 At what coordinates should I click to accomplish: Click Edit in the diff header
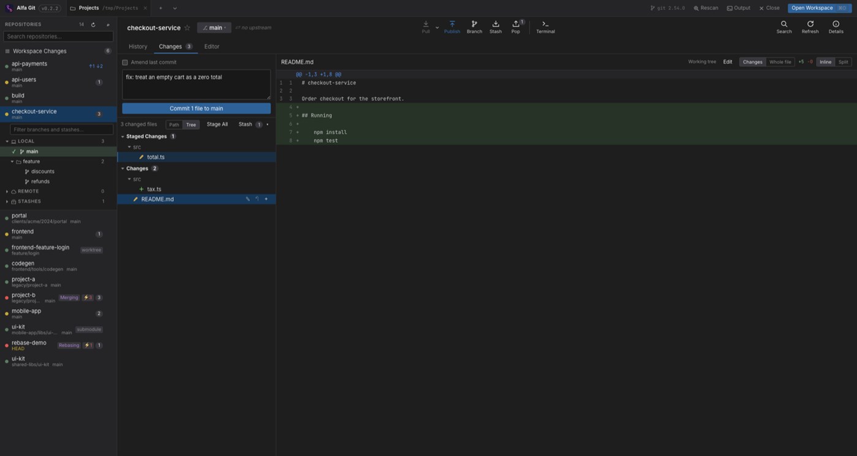point(727,62)
